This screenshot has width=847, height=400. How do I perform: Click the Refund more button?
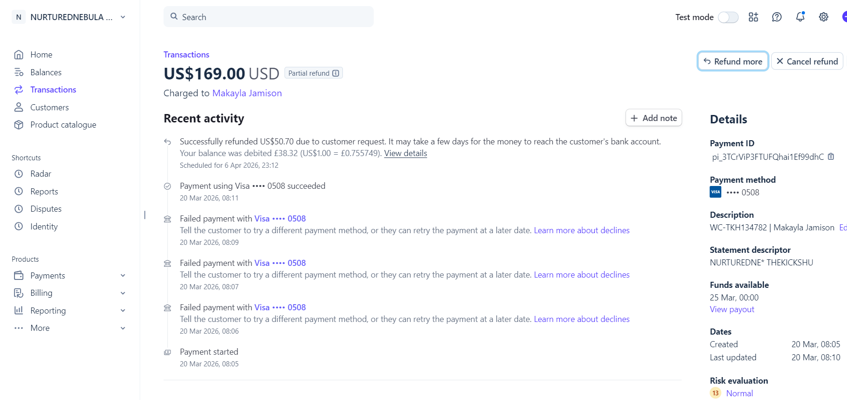pos(733,61)
